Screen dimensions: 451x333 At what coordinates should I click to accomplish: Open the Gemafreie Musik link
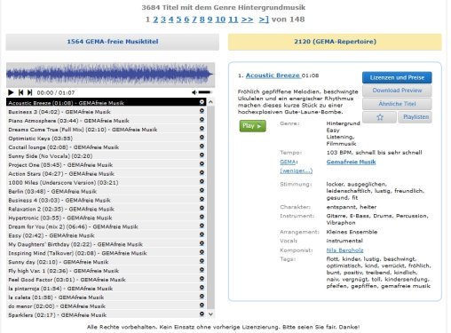click(351, 162)
